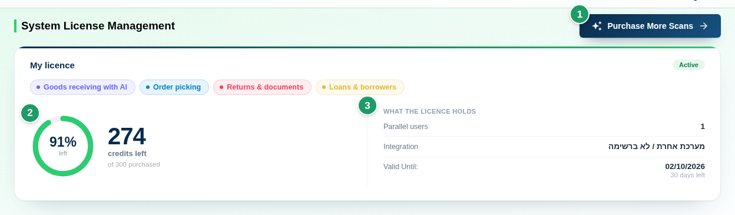The image size is (735, 215).
Task: Click the date 02/10/2026
Action: pos(685,167)
